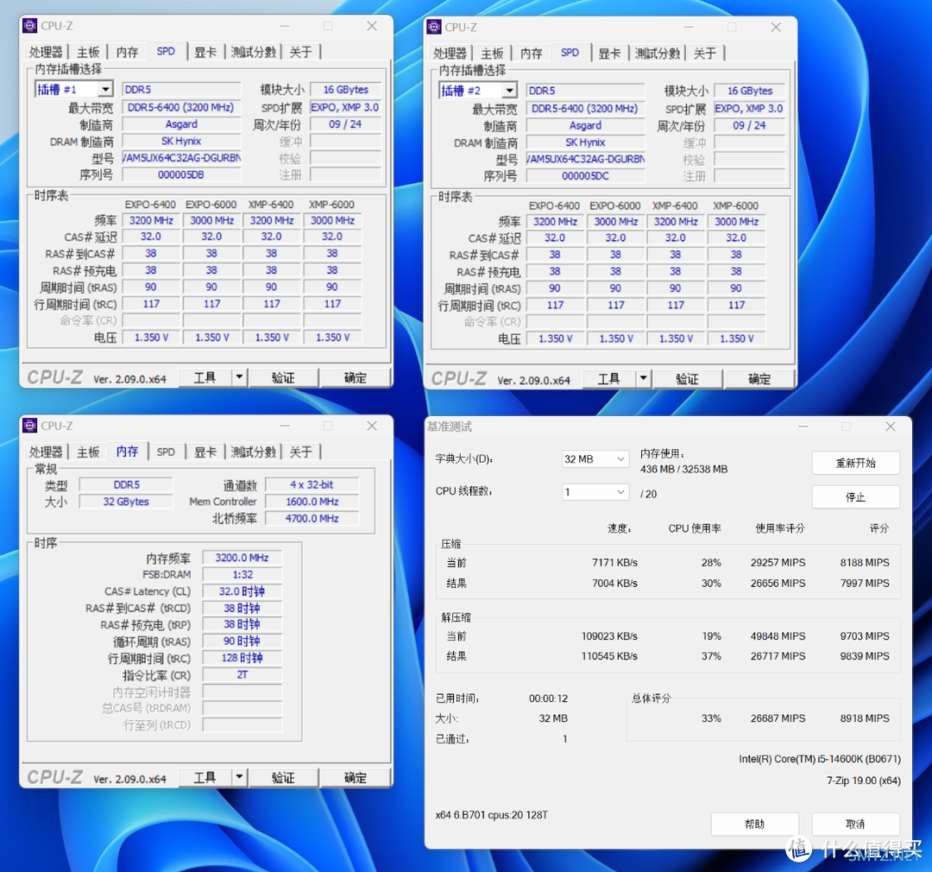Open 显卡 tab in the slot #1 window
The height and width of the screenshot is (872, 932).
point(205,53)
